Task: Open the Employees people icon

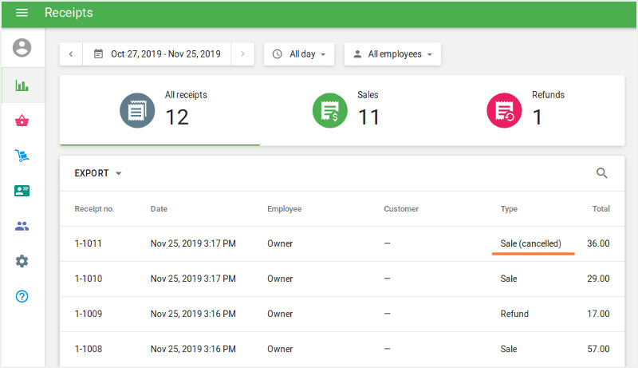Action: (x=22, y=226)
